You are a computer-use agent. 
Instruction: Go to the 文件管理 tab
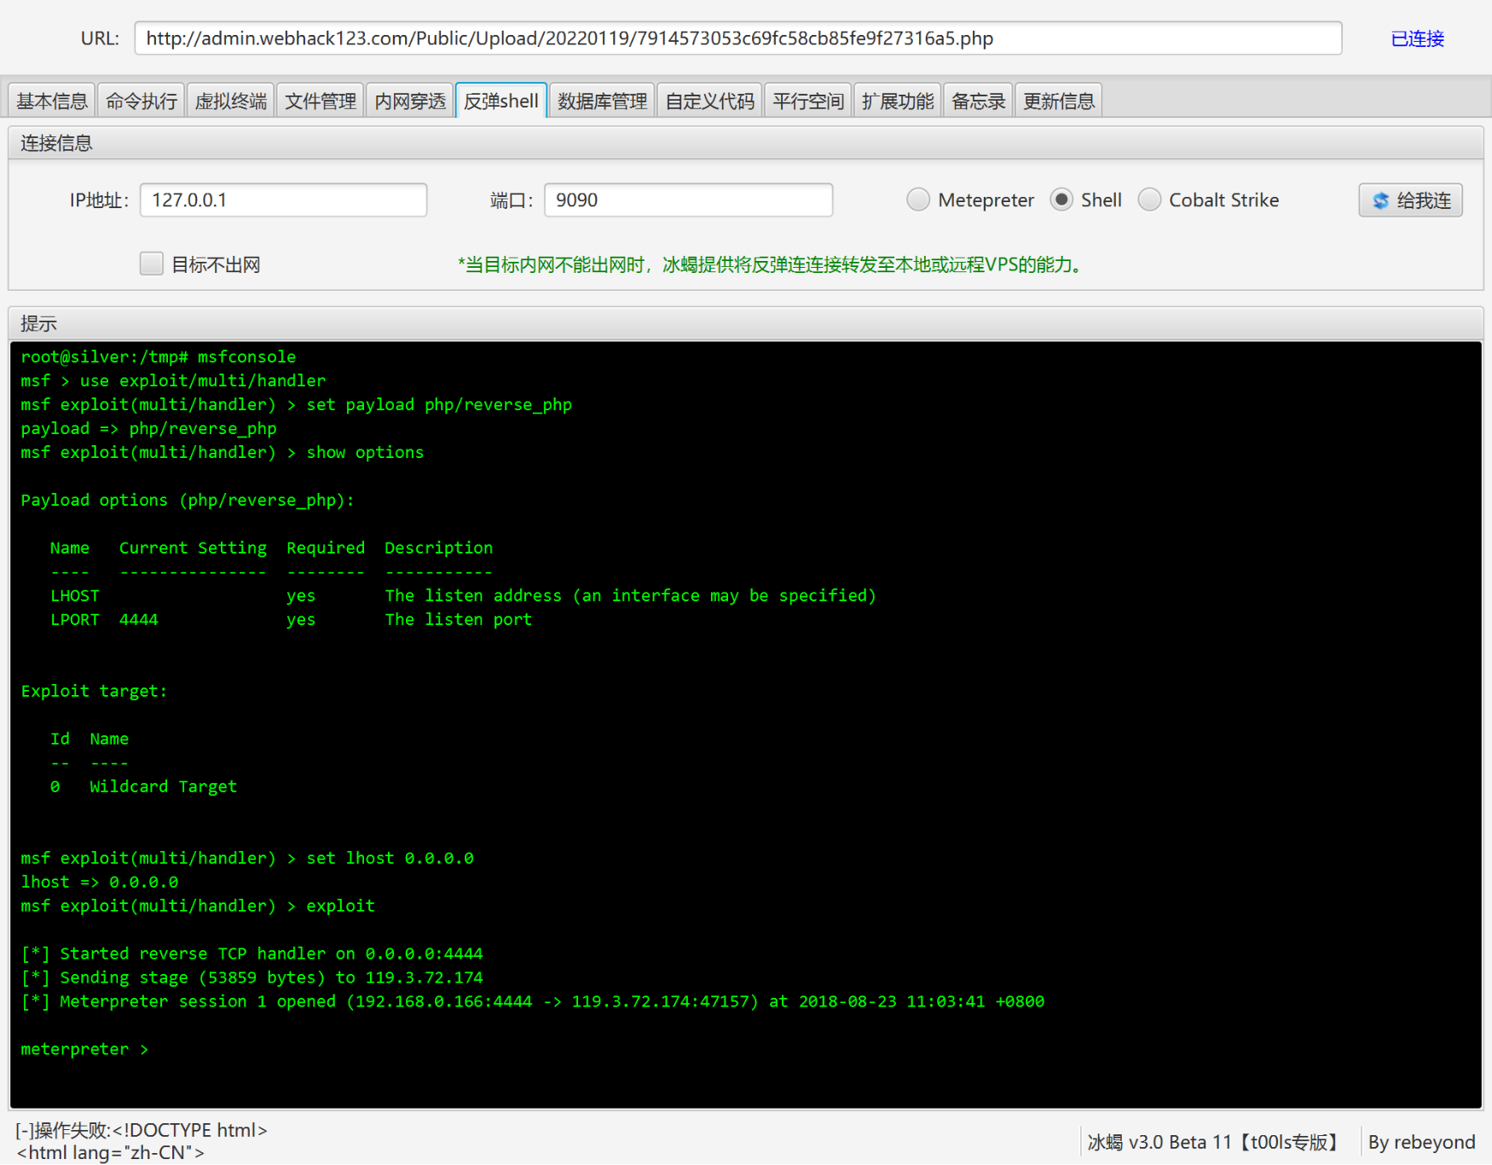coord(321,101)
